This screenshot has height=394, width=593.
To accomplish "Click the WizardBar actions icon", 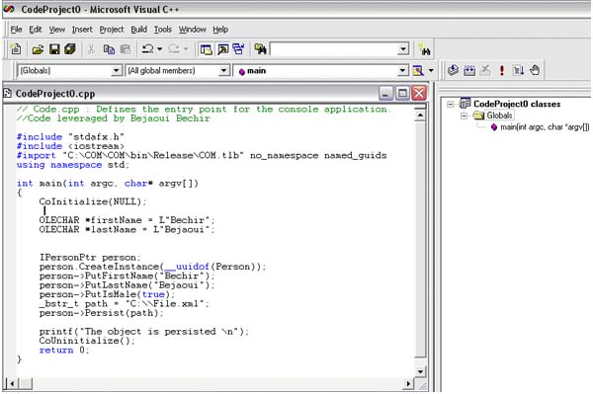I will (418, 71).
